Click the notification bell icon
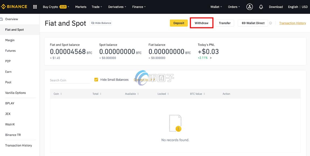310x156 pixels. [x=261, y=7]
